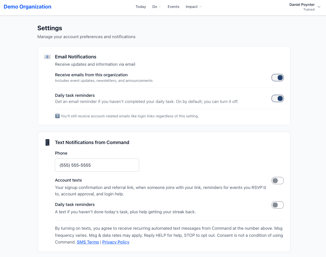Expand the Do menu chevron
326x257 pixels.
[160, 7]
